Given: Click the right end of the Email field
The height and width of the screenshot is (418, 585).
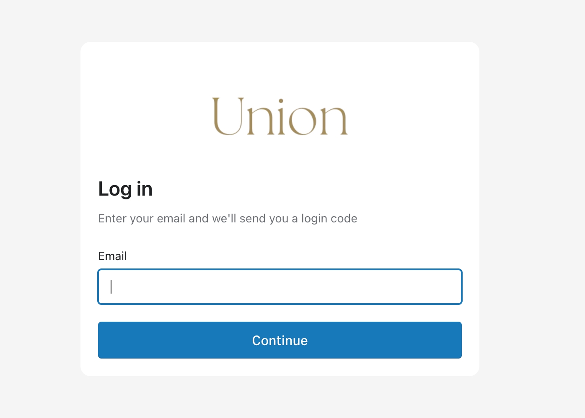Looking at the screenshot, I should (448, 287).
